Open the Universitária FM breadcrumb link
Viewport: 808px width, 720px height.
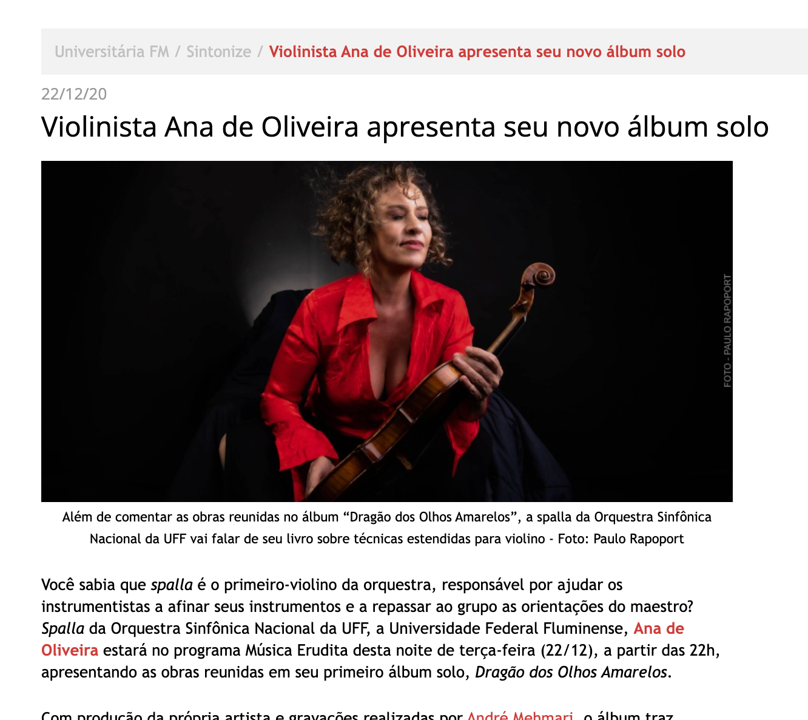[x=112, y=52]
